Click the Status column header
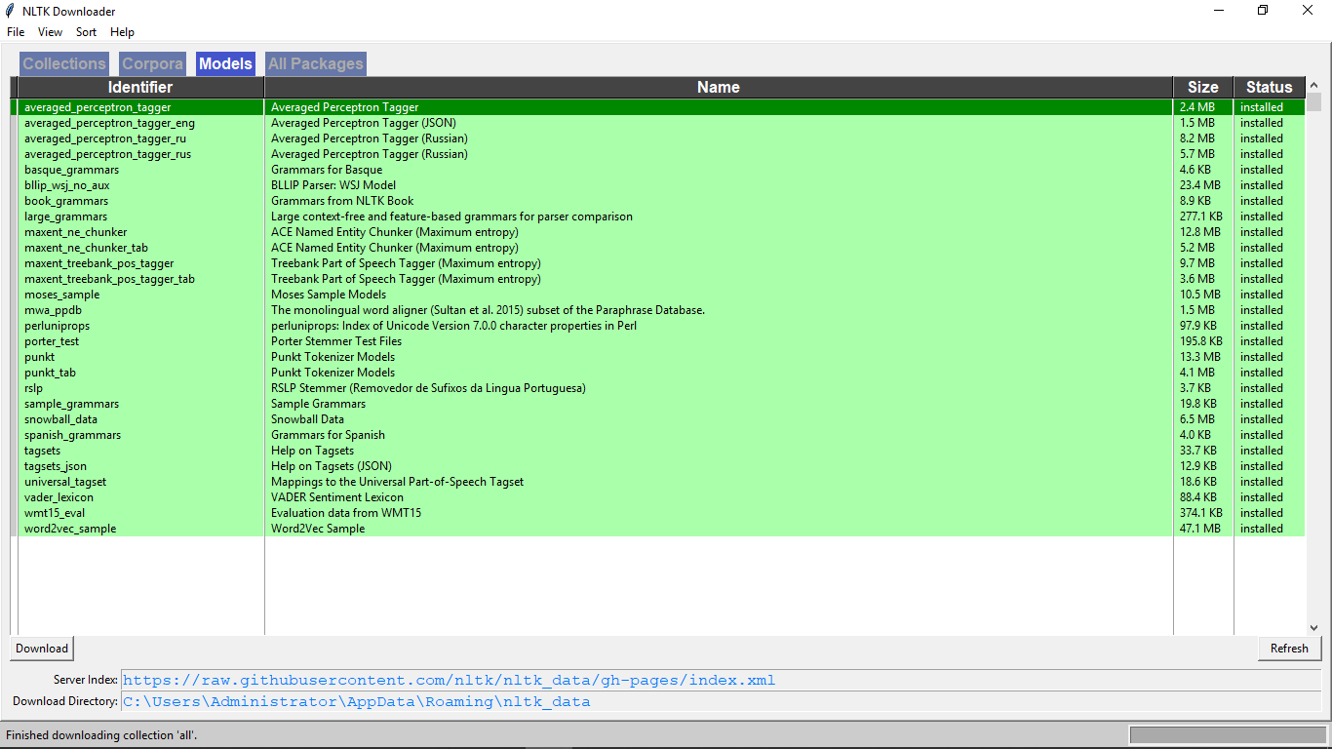Viewport: 1332px width, 749px height. [x=1269, y=88]
